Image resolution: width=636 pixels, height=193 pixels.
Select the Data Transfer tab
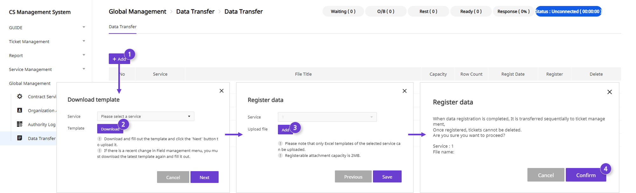(122, 27)
